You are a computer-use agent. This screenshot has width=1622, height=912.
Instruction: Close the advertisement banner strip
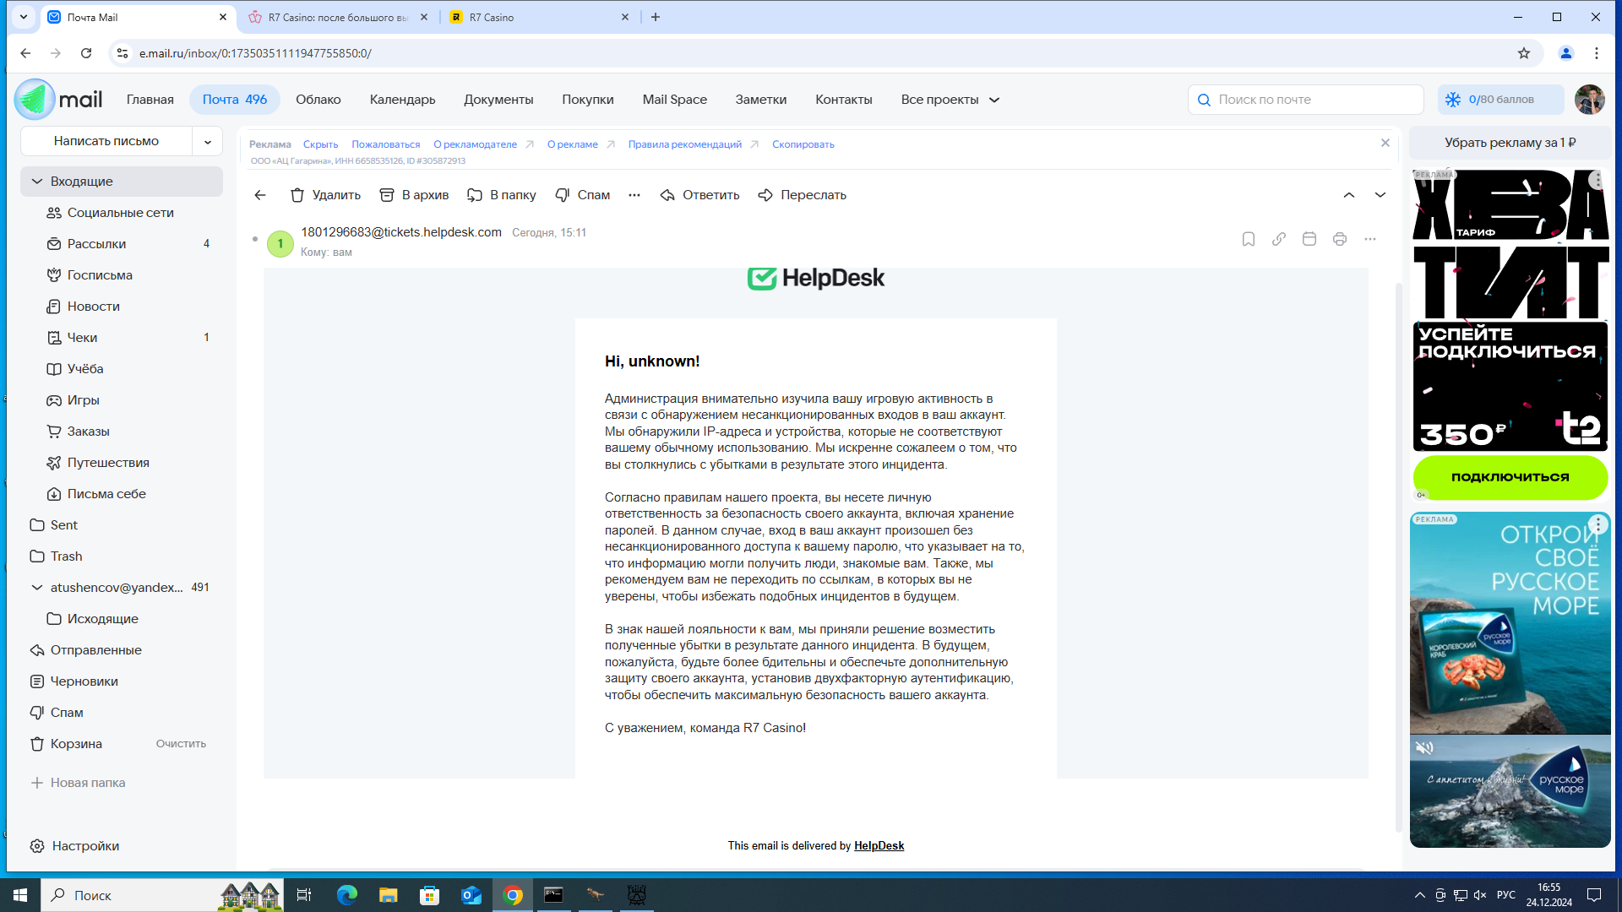click(1385, 144)
